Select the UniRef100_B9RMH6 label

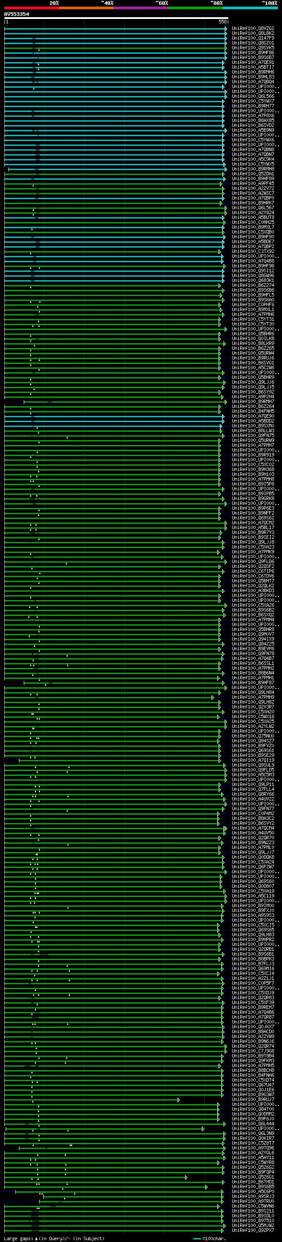(x=253, y=72)
